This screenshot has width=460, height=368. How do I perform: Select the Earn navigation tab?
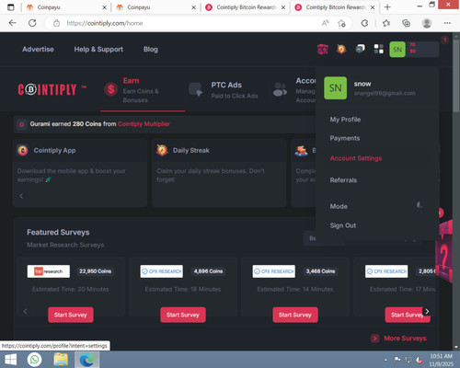(x=143, y=90)
